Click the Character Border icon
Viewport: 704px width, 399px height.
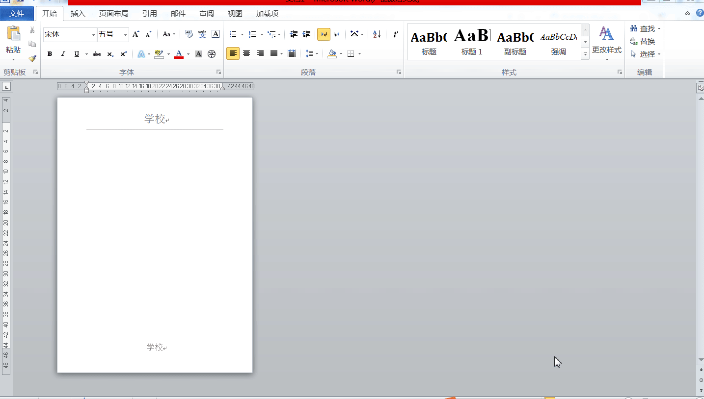[x=216, y=34]
